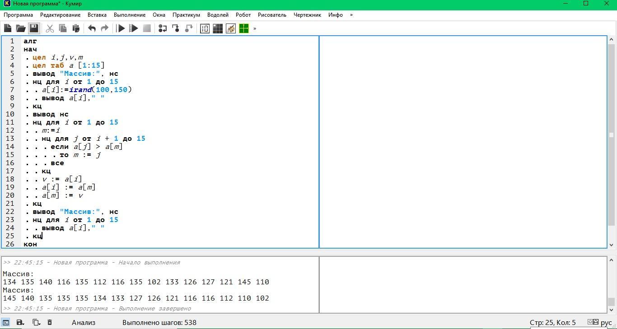This screenshot has height=329, width=617.
Task: Open the Окна menu
Action: click(x=159, y=15)
